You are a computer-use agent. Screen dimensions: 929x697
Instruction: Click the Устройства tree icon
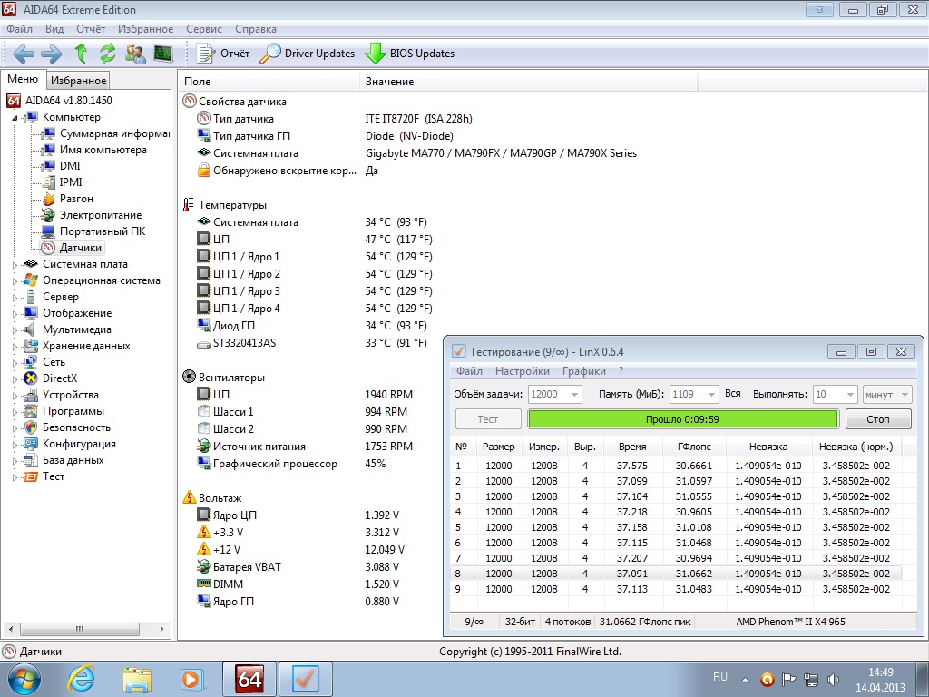tap(31, 395)
